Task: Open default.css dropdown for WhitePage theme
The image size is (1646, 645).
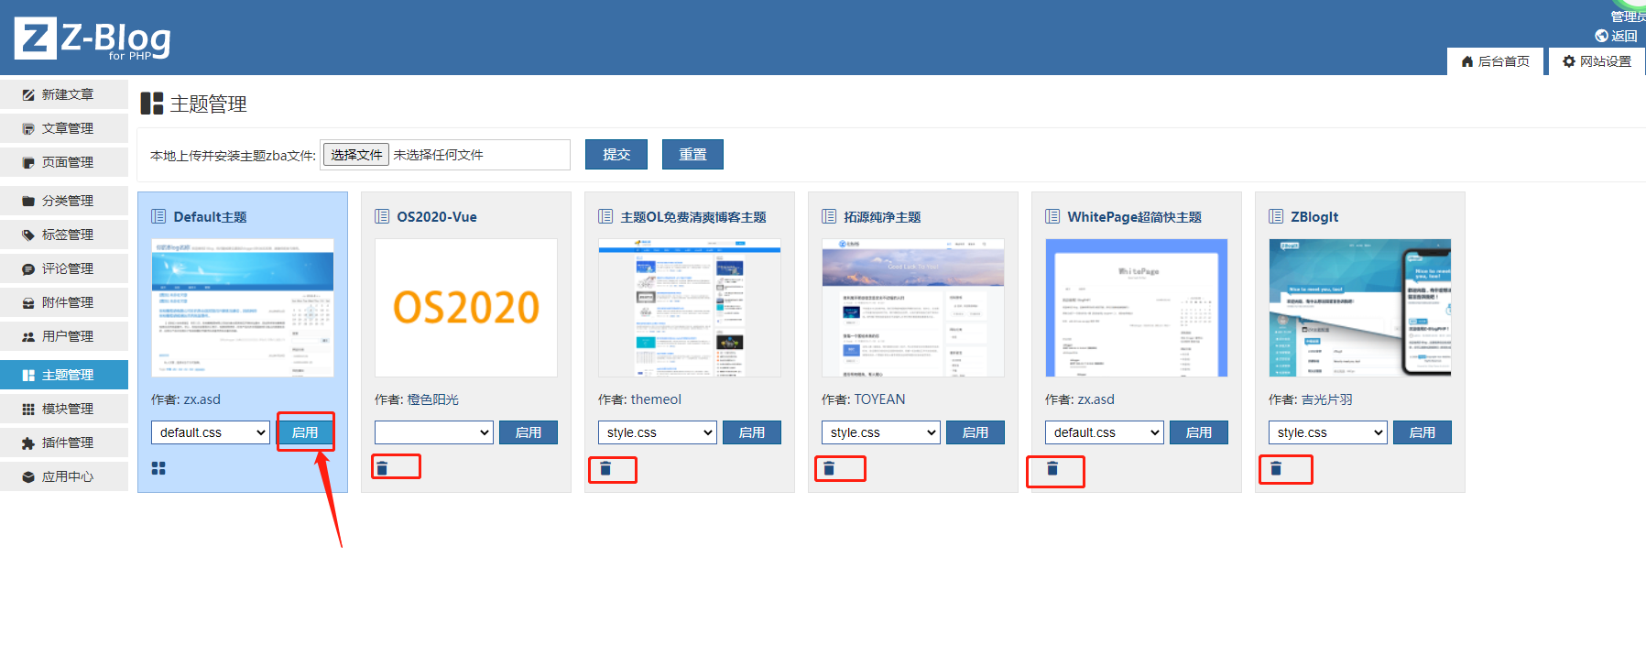Action: pos(1105,432)
